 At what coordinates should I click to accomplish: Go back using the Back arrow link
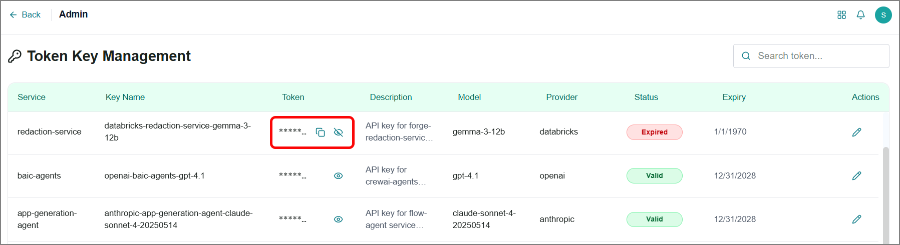[25, 15]
